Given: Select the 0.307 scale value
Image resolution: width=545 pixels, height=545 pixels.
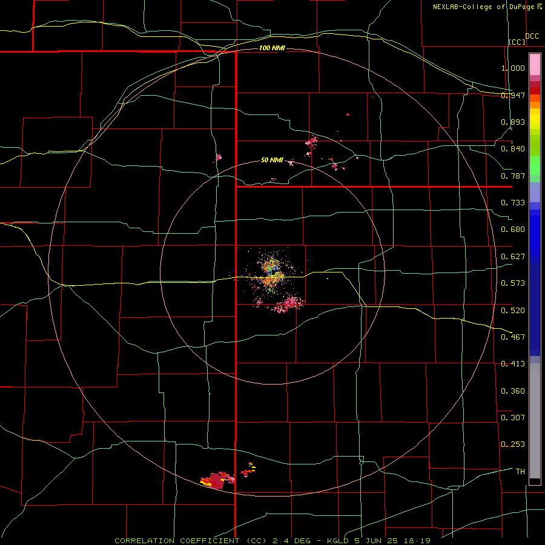Looking at the screenshot, I should pyautogui.click(x=513, y=418).
